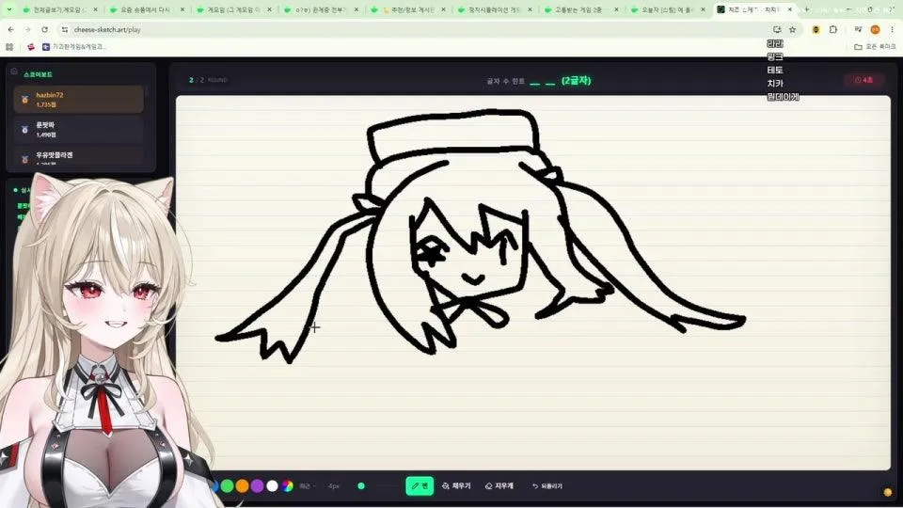Click the Undo (되돌리기) button

tap(547, 486)
